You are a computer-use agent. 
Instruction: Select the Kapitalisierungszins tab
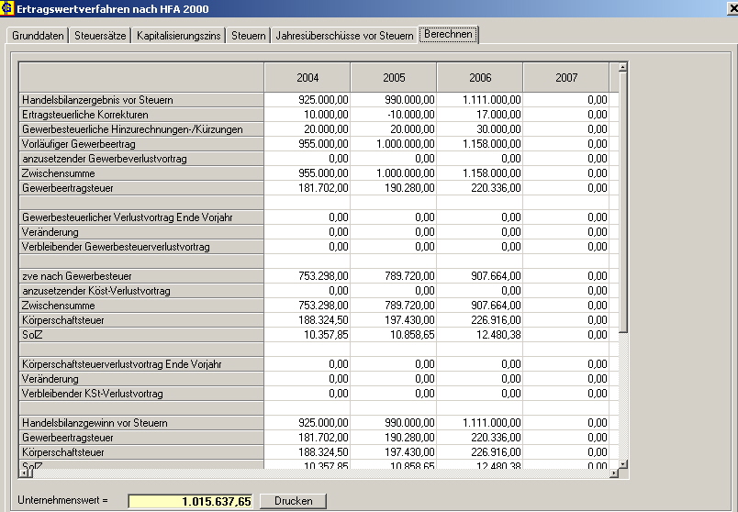(179, 36)
